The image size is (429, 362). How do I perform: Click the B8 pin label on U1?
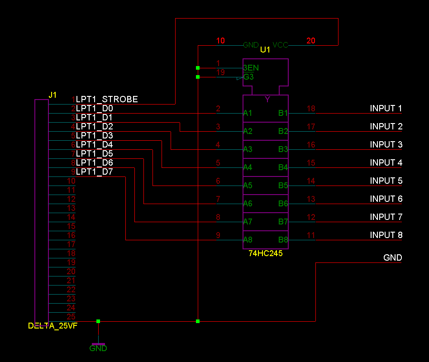point(283,240)
